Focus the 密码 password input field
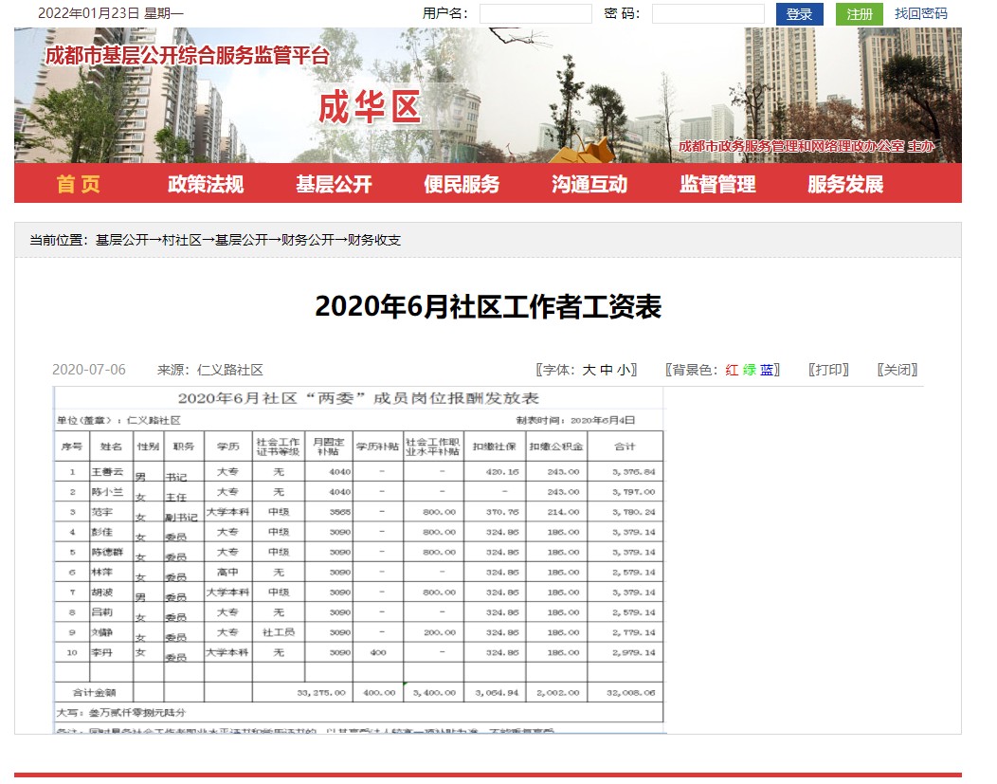Screen dimensions: 997x784 [x=708, y=14]
